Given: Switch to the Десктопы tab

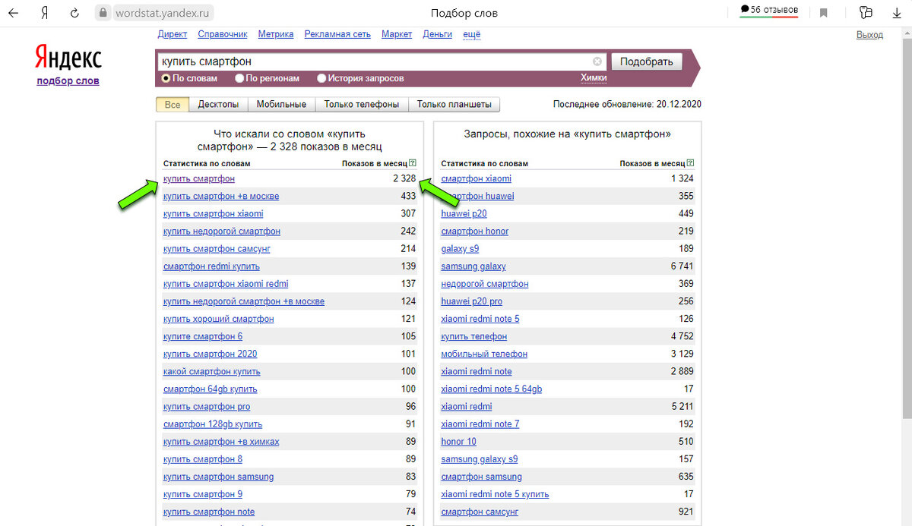Looking at the screenshot, I should coord(218,105).
